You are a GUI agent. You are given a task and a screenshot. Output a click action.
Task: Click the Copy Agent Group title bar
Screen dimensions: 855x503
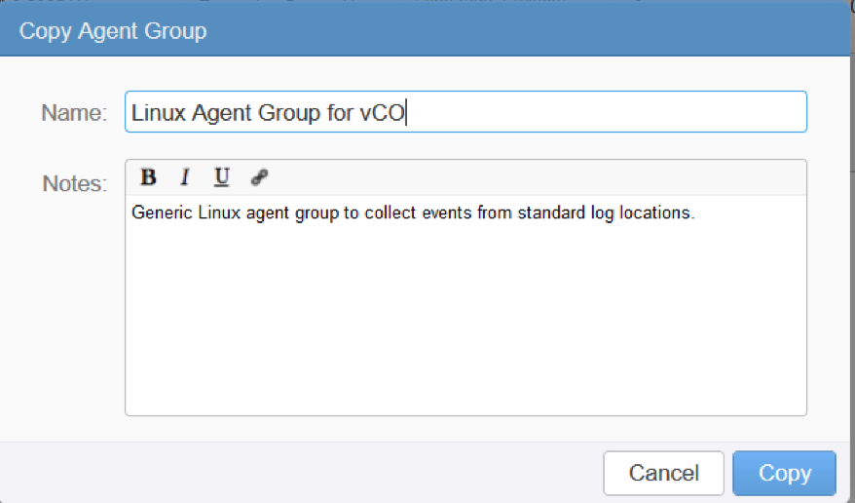coord(426,30)
